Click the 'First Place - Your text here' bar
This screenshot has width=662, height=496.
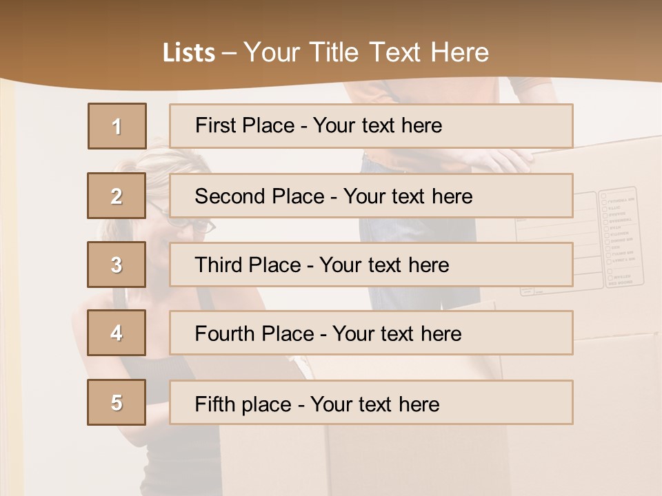tap(371, 125)
